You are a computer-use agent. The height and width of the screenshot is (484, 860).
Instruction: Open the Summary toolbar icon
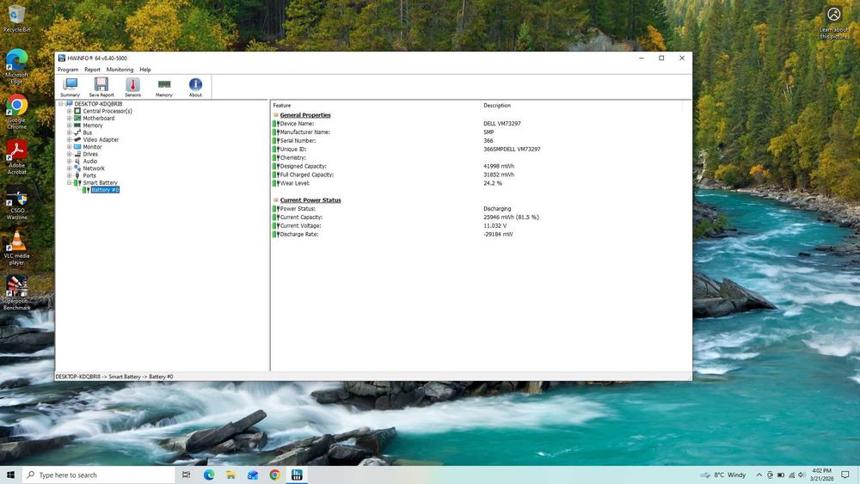tap(71, 87)
